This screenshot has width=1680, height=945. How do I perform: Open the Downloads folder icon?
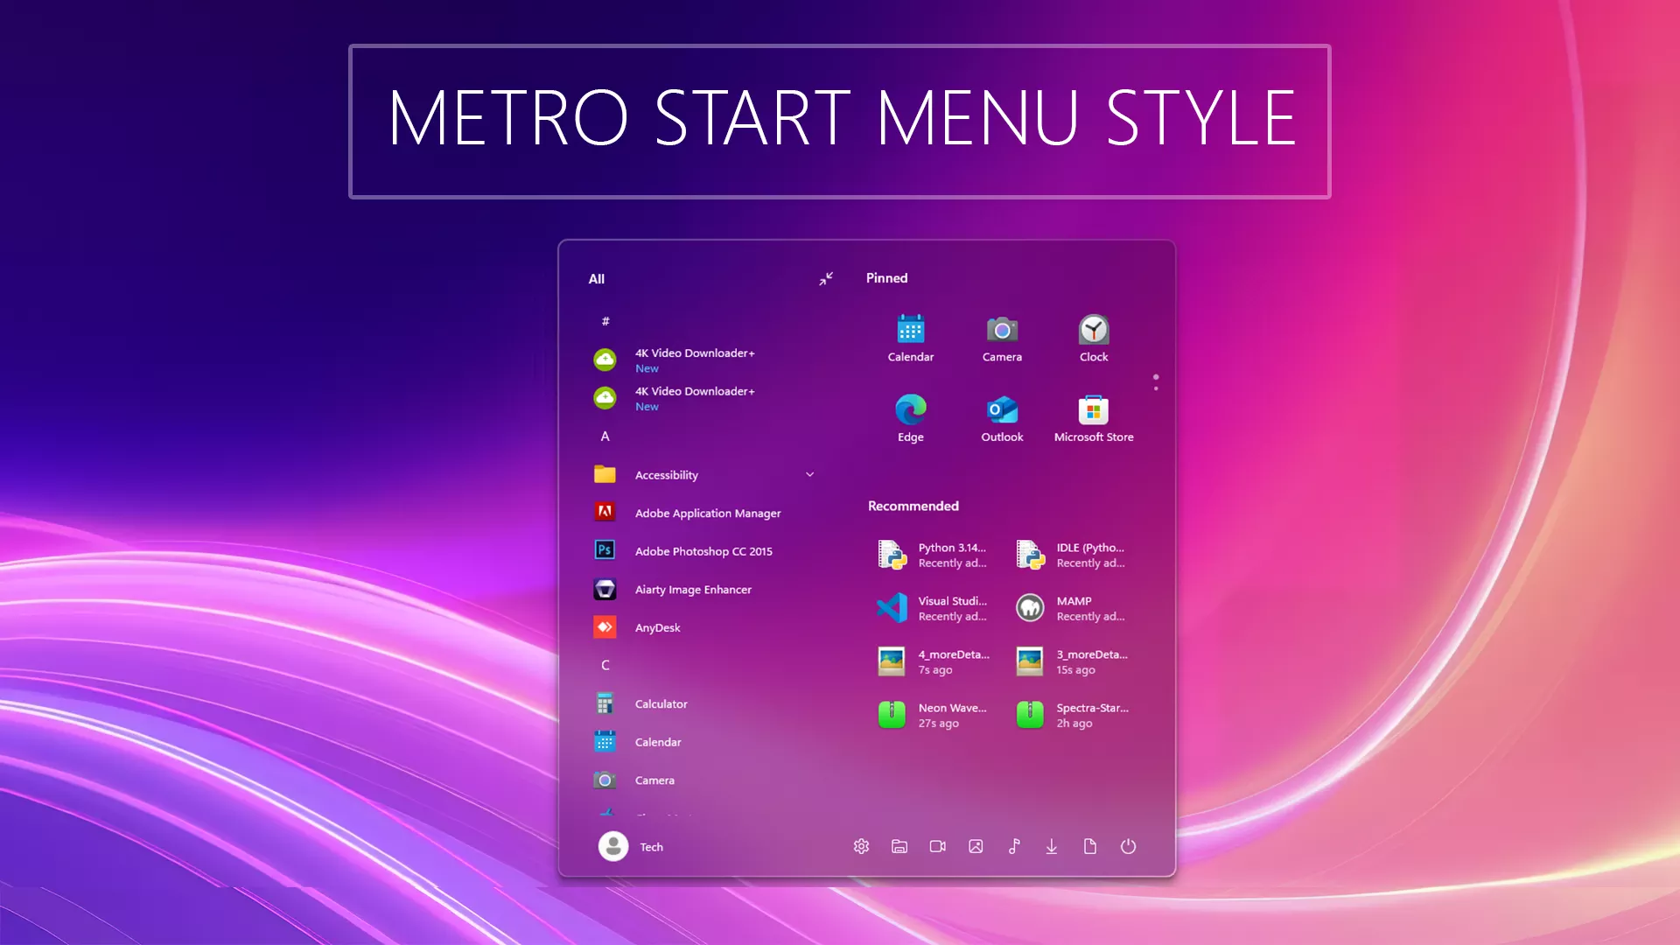(x=1052, y=846)
